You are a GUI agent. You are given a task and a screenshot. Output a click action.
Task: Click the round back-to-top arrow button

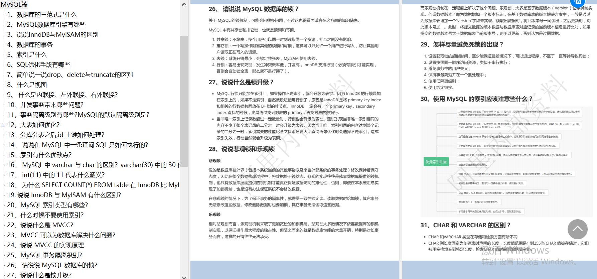pyautogui.click(x=577, y=229)
